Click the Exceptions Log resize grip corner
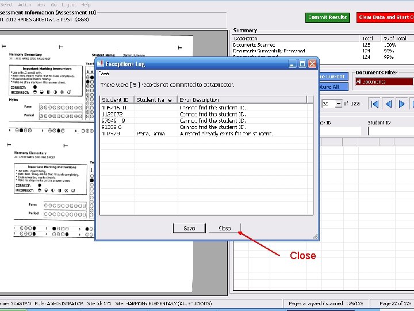414x311 pixels. [x=315, y=237]
